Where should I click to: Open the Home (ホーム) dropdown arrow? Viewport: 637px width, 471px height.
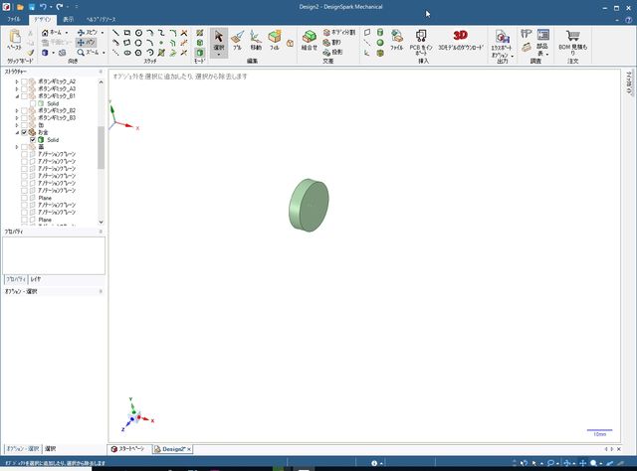[x=67, y=33]
